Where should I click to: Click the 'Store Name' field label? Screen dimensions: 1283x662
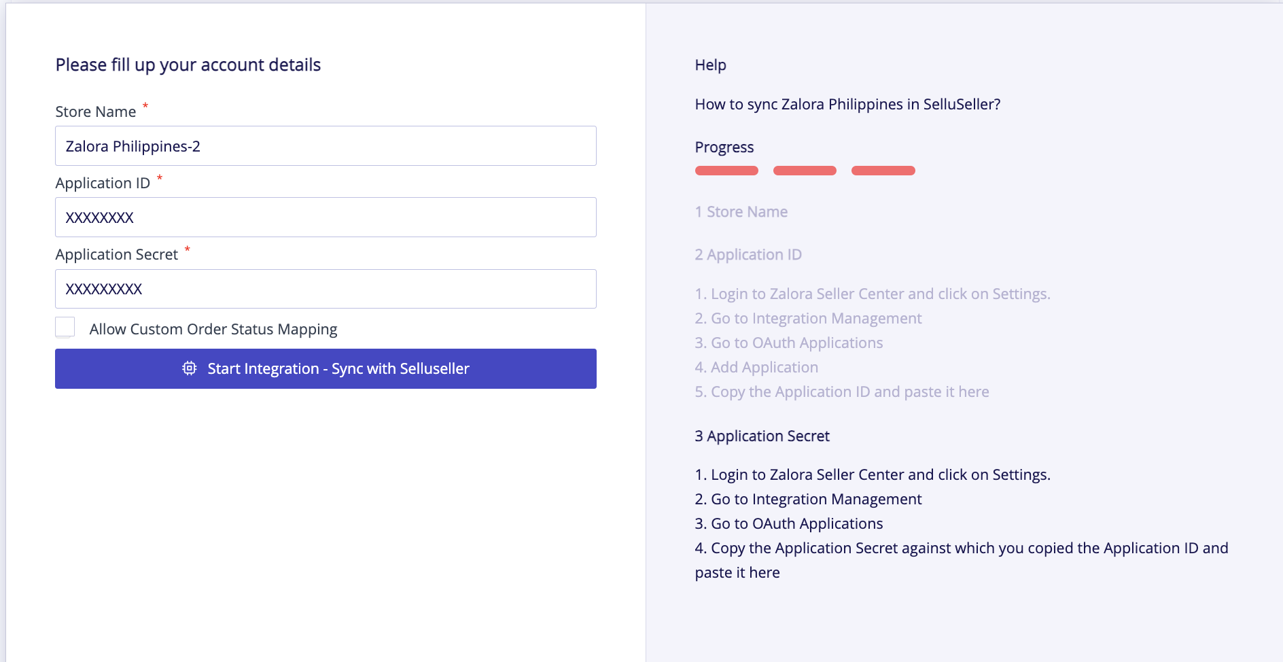click(x=96, y=111)
